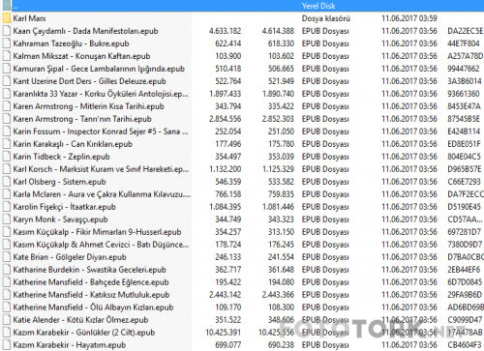Open the parent directory '..' row
The width and height of the screenshot is (484, 351).
pyautogui.click(x=242, y=6)
